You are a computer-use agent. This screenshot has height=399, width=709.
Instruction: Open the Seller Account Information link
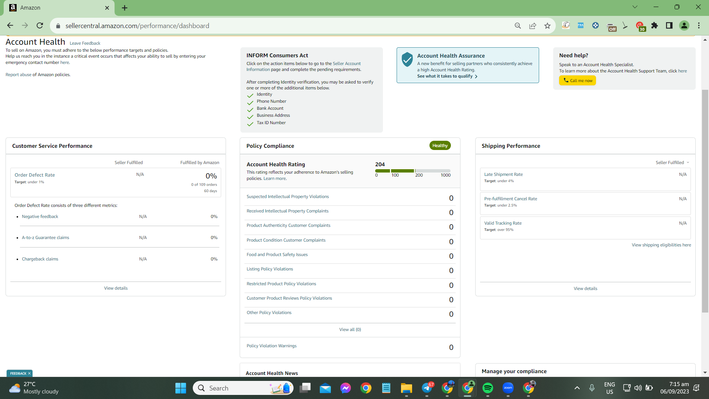304,66
